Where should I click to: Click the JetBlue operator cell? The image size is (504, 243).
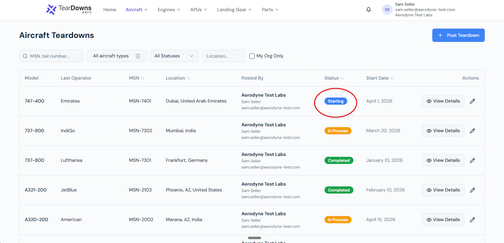click(x=69, y=190)
